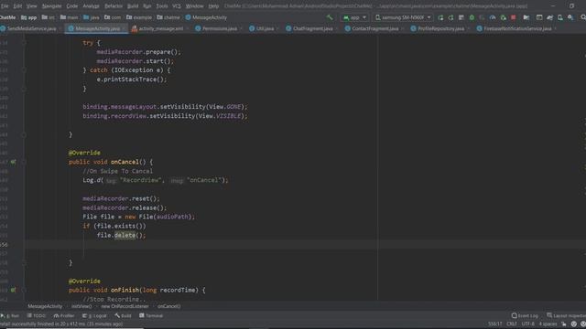Switch to Permissions.java tab

click(x=220, y=28)
